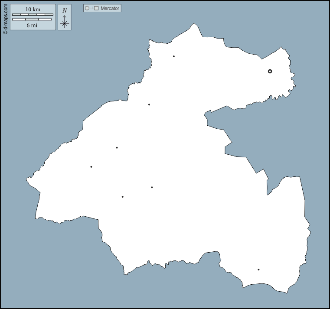Image resolution: width=330 pixels, height=309 pixels.
Task: Select the southeasternmost city dot
Action: pyautogui.click(x=258, y=270)
